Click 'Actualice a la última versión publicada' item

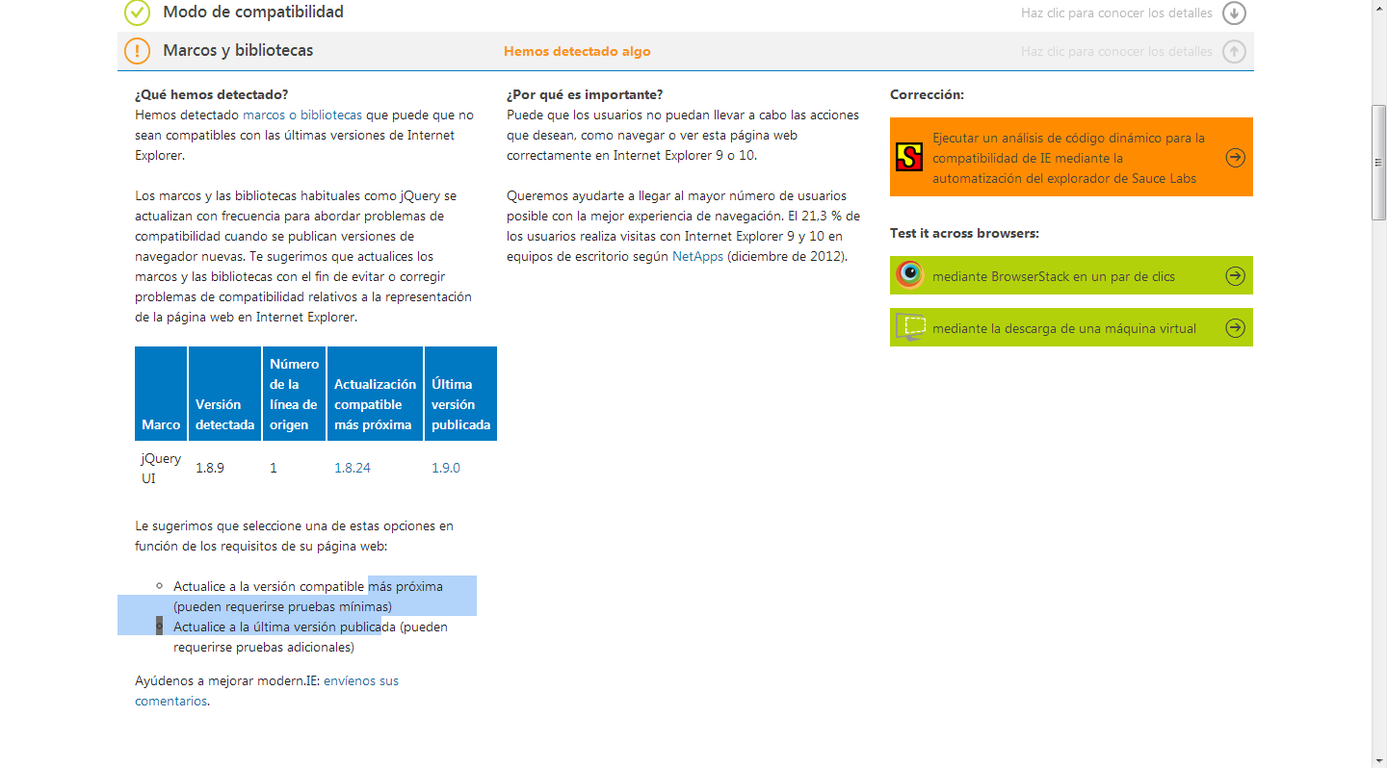click(310, 636)
